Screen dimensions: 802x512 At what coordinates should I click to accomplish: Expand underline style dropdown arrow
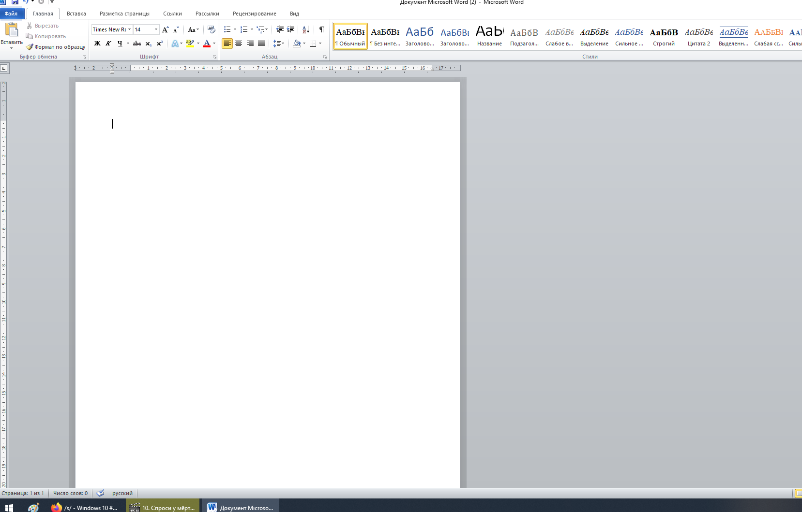(x=128, y=44)
